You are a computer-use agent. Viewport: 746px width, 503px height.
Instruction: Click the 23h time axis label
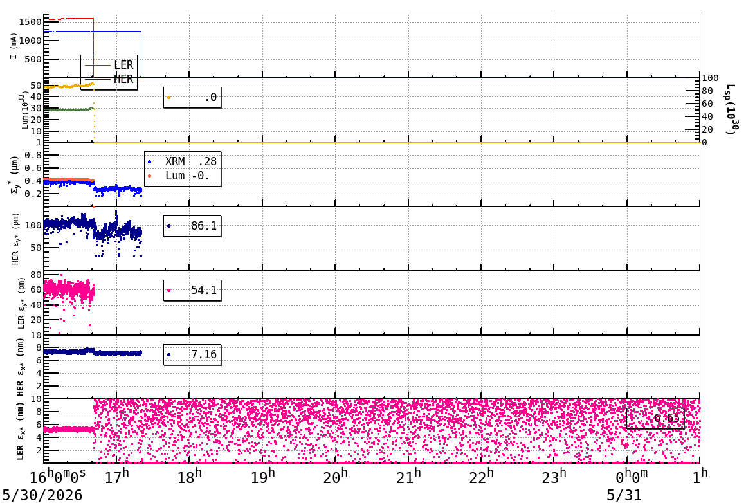click(x=554, y=477)
